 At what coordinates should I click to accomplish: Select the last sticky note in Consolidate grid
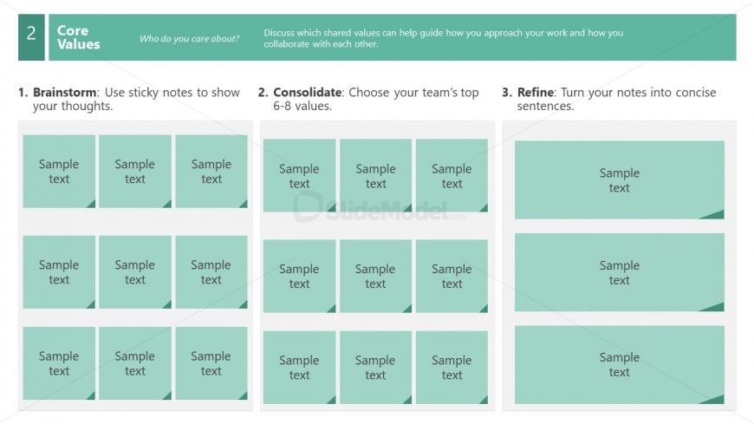[452, 368]
